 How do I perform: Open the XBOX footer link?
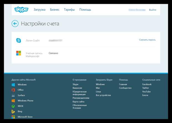pos(21,106)
